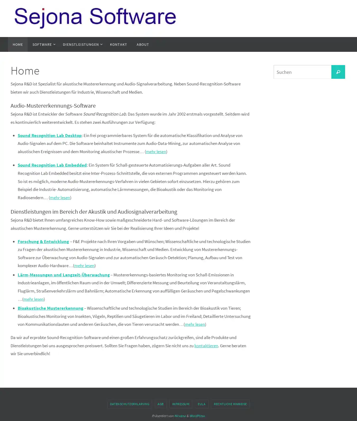Click the kontaktieren link in the closing paragraph
Image resolution: width=357 pixels, height=421 pixels.
coord(206,346)
